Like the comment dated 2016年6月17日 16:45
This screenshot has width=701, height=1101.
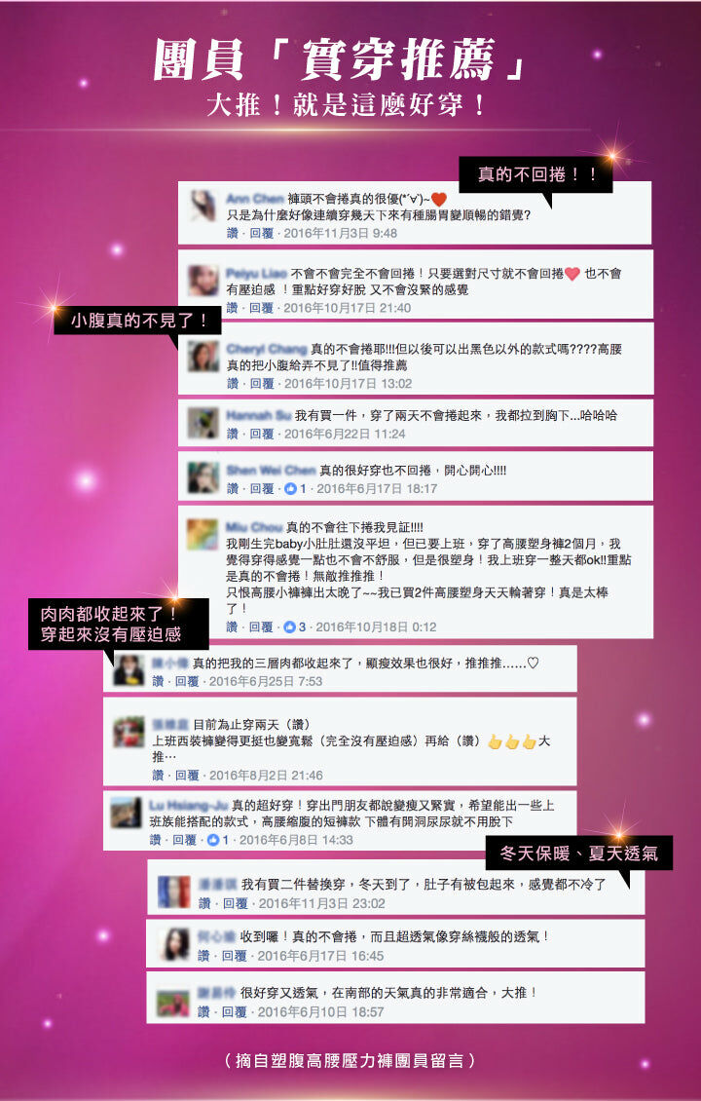click(203, 956)
